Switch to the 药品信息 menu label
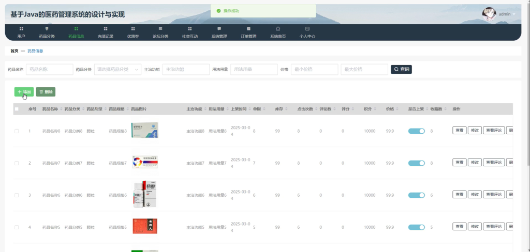This screenshot has height=252, width=530. click(x=76, y=37)
